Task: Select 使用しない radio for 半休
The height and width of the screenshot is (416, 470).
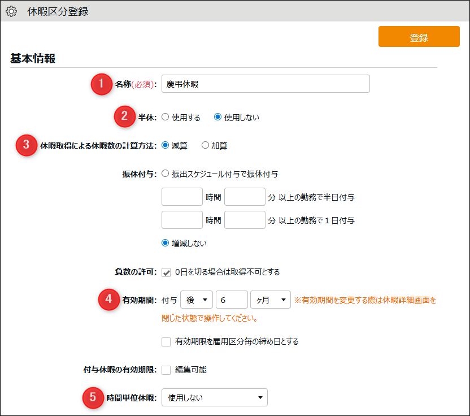Action: [x=217, y=118]
